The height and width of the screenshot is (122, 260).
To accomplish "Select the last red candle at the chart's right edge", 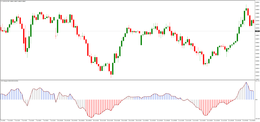I will coord(253,22).
